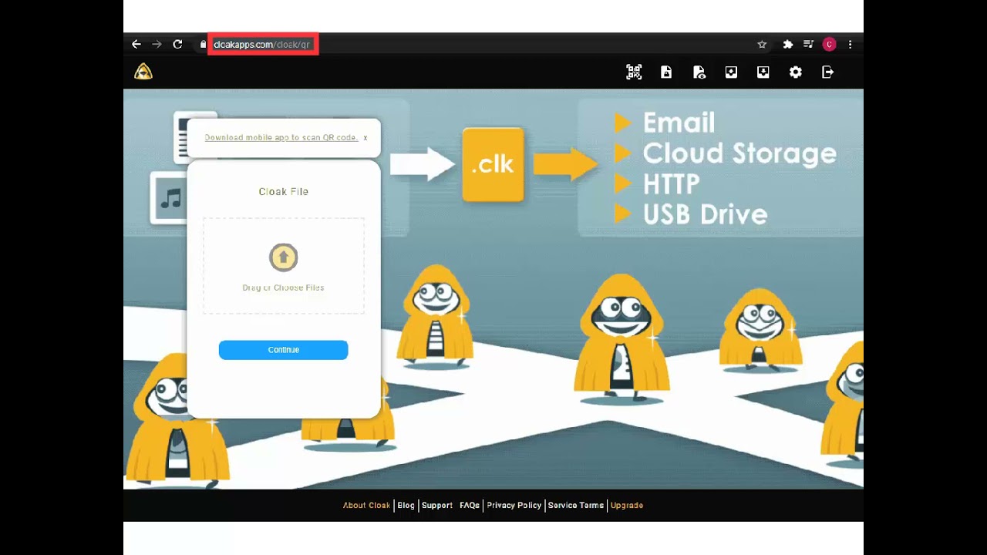The width and height of the screenshot is (987, 555).
Task: Open settings via the gear icon
Action: [x=796, y=72]
